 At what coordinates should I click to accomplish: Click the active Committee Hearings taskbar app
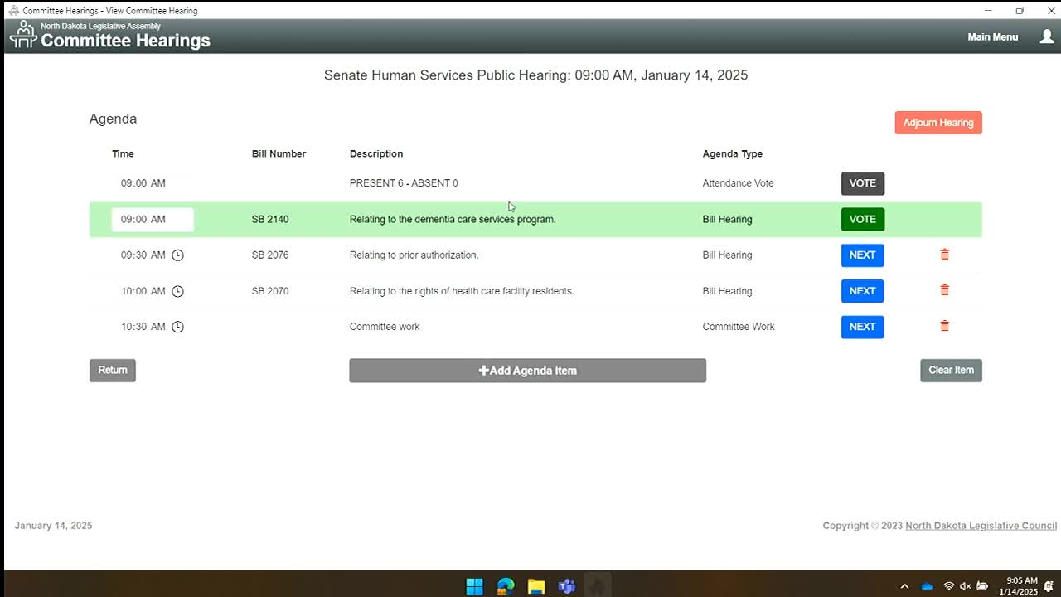[x=598, y=586]
